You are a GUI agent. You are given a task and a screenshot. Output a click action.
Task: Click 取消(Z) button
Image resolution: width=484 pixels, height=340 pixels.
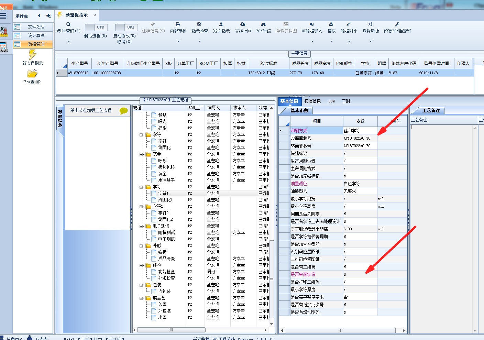click(124, 42)
